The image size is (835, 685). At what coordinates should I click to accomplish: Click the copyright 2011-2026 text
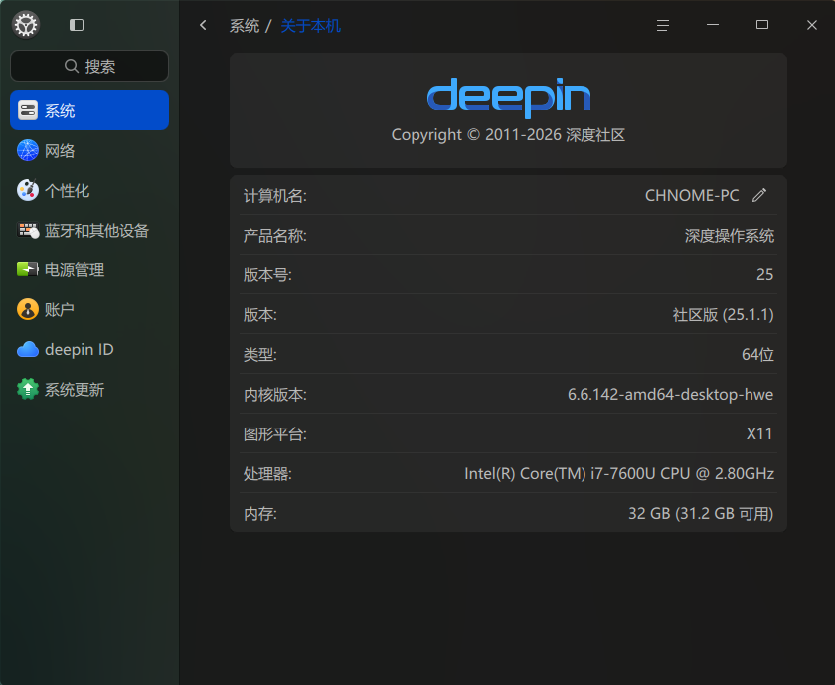pos(509,135)
